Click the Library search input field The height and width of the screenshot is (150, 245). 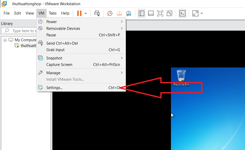point(23,31)
